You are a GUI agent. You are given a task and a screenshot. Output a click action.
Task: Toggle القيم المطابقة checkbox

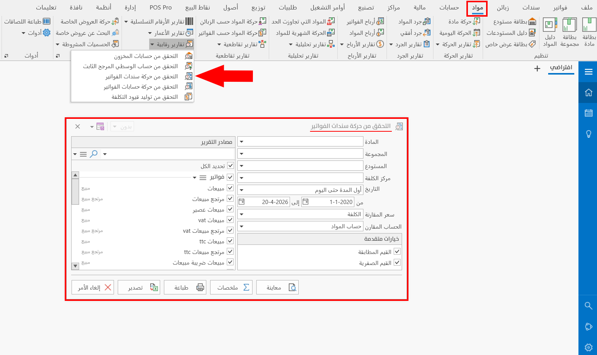(x=397, y=252)
